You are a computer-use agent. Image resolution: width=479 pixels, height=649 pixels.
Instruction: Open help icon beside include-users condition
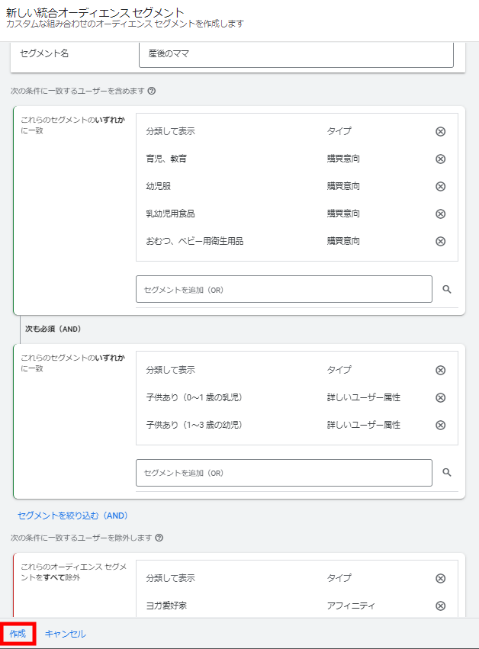(152, 91)
